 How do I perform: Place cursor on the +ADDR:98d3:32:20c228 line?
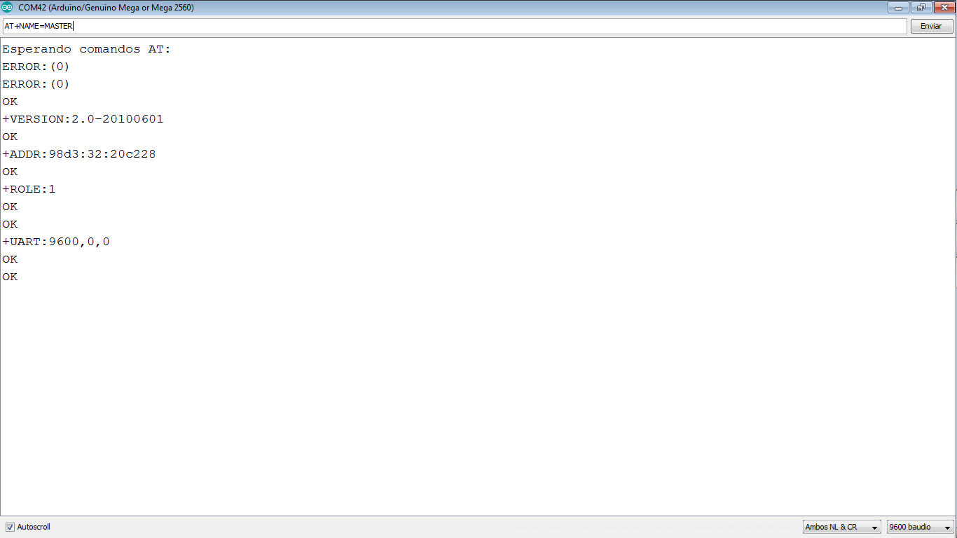click(x=79, y=154)
